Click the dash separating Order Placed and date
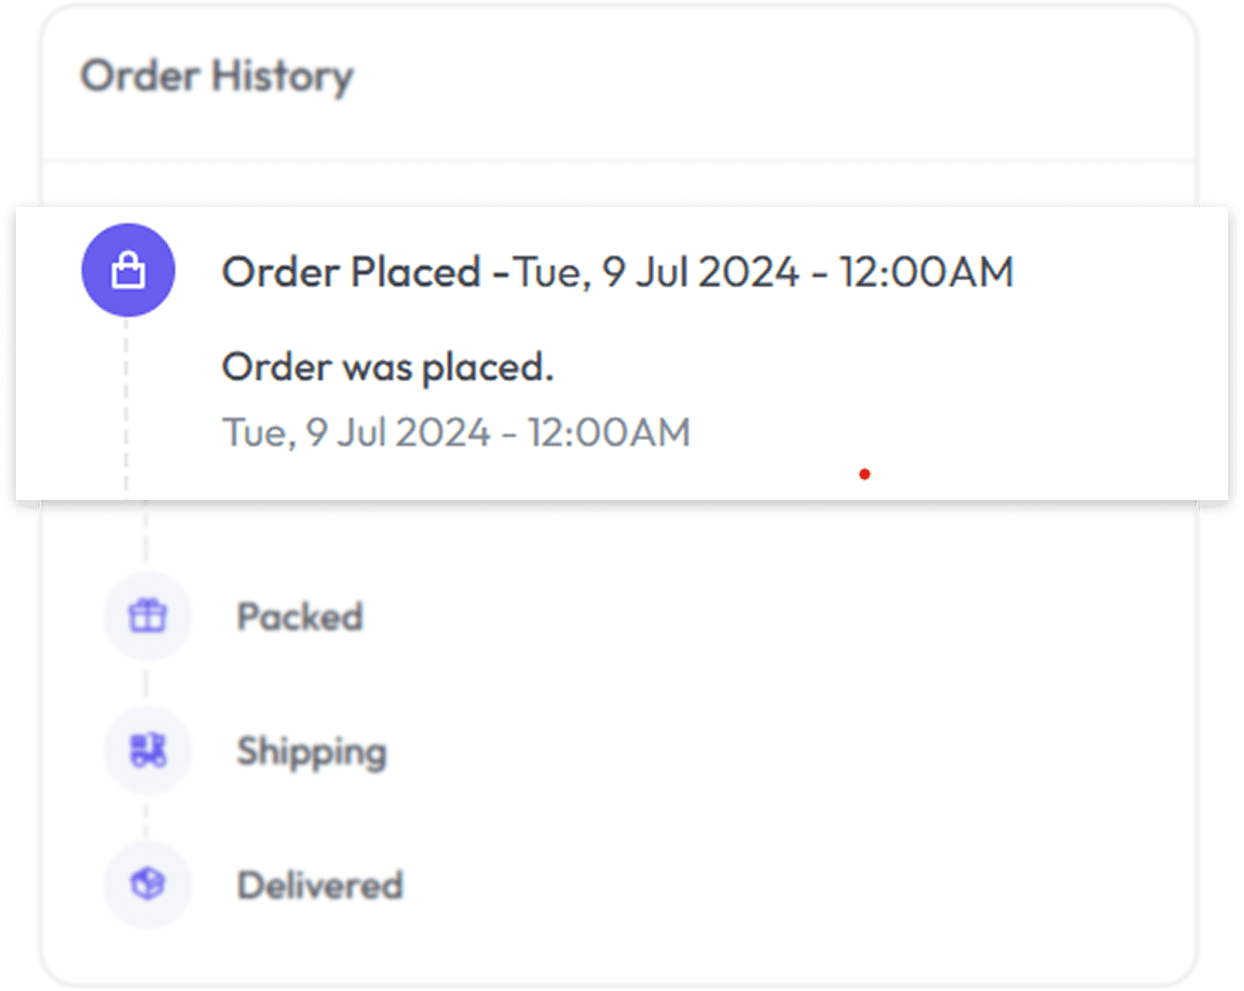The width and height of the screenshot is (1244, 991). pos(501,273)
